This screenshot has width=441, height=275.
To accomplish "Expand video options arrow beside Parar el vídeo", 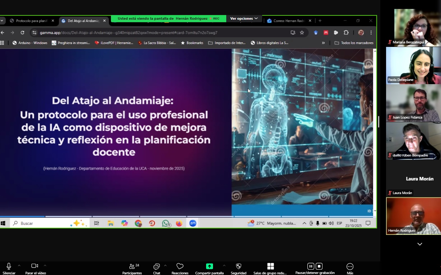I will (x=45, y=266).
